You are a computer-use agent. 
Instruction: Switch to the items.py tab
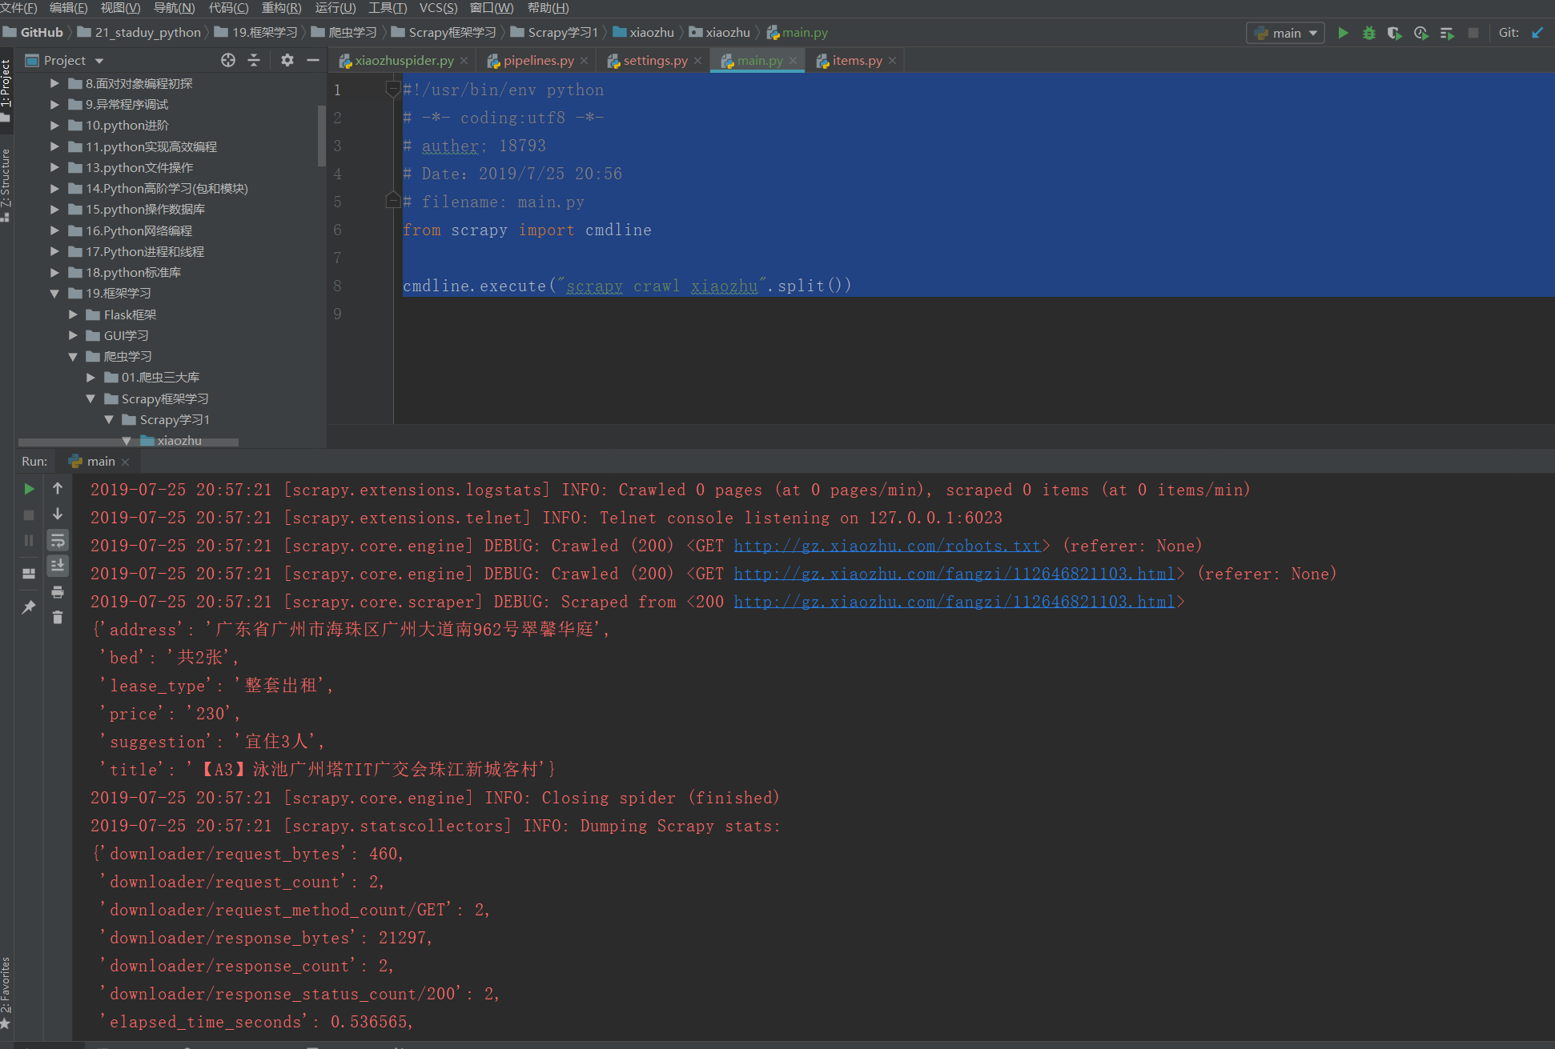[x=857, y=61]
